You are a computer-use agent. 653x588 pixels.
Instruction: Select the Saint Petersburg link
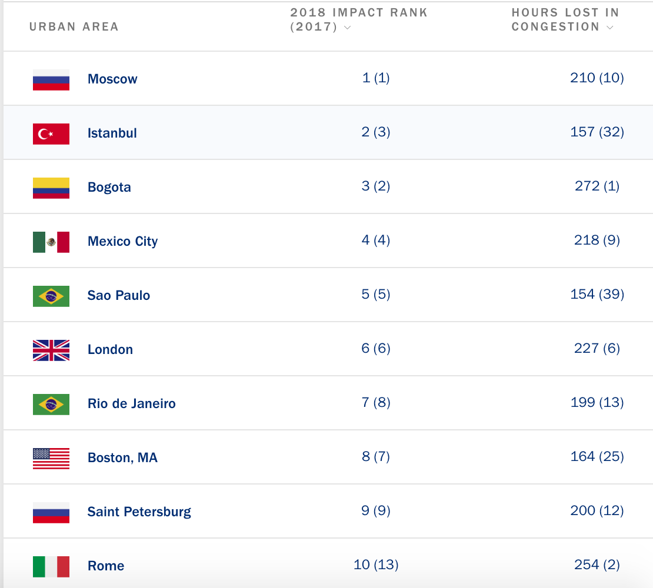click(x=139, y=512)
